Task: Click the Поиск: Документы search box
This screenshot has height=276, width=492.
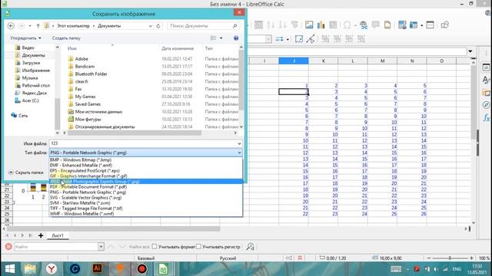Action: [x=203, y=25]
